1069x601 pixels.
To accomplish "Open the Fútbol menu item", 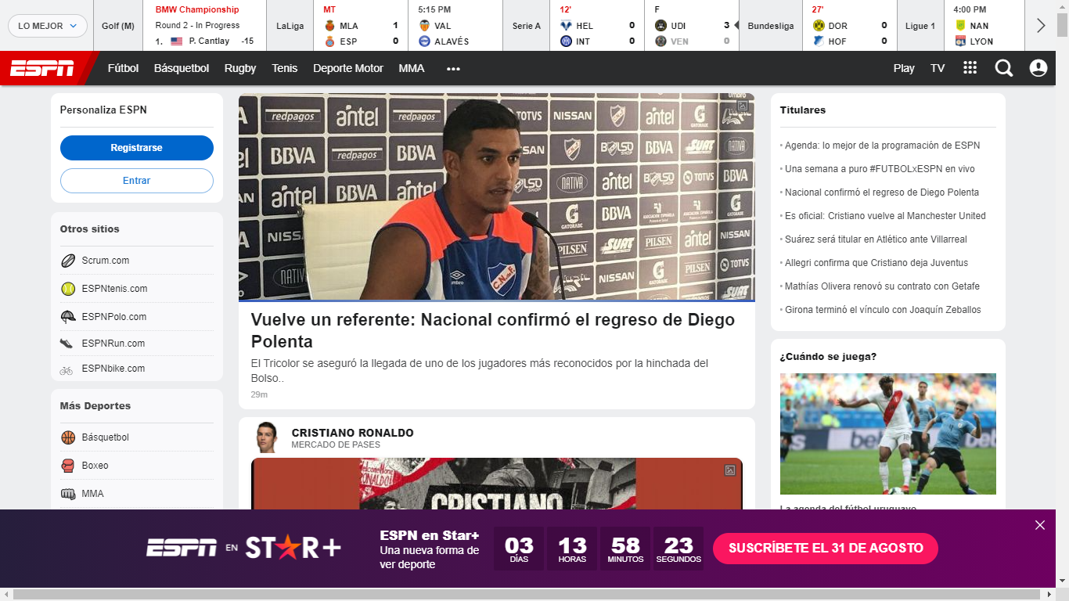I will click(123, 68).
